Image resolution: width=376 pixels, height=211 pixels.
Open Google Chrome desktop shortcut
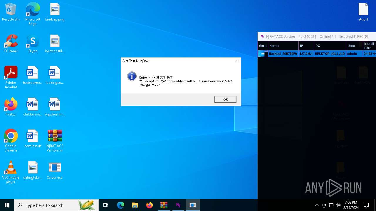(11, 141)
